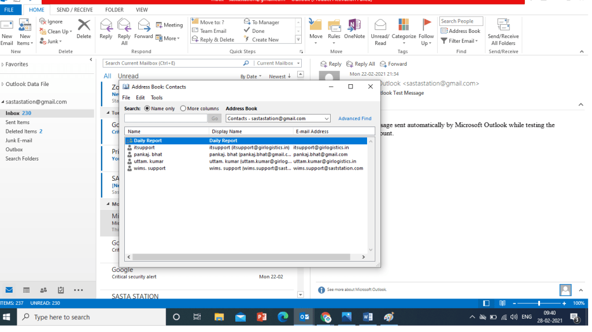Viewport: 592px width, 332px height.
Task: Open Categorize color tags icon
Action: pyautogui.click(x=404, y=28)
